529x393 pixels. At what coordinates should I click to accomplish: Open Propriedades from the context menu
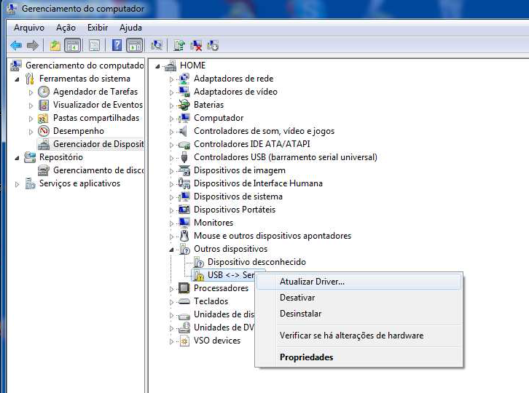click(x=306, y=357)
